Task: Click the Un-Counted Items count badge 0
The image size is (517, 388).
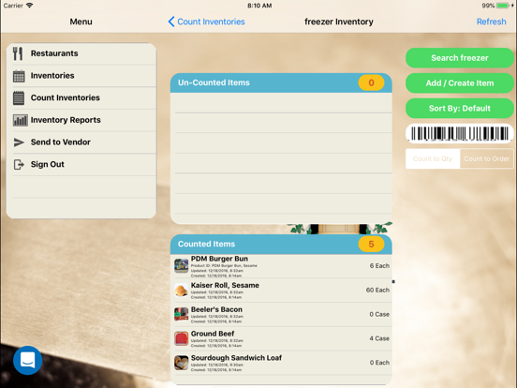Action: coord(371,82)
